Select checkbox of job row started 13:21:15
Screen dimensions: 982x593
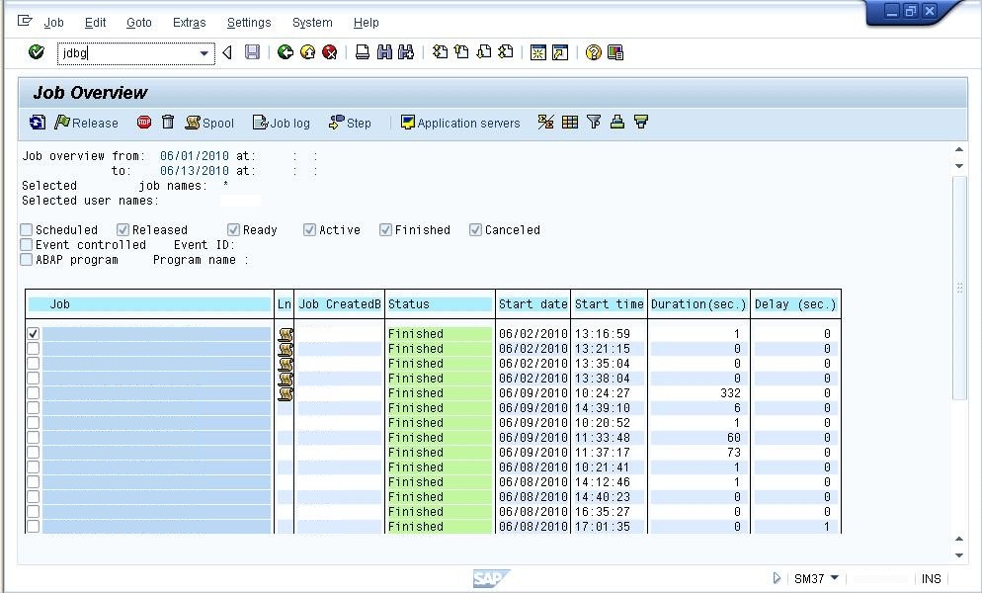pos(34,349)
